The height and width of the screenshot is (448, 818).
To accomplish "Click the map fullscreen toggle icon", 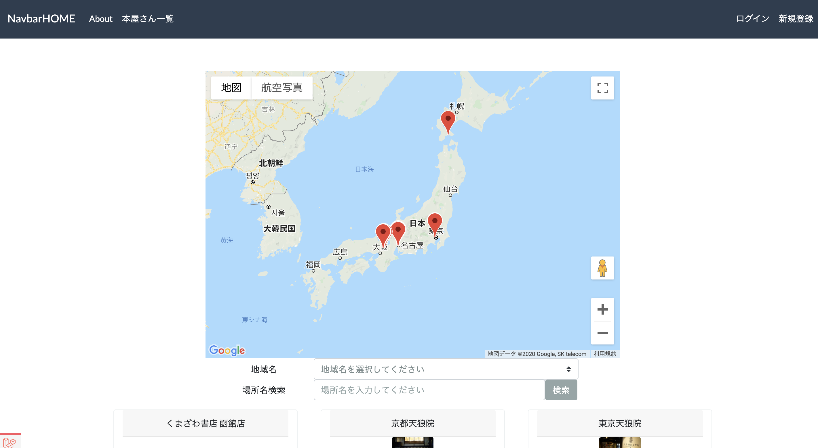I will (x=602, y=88).
